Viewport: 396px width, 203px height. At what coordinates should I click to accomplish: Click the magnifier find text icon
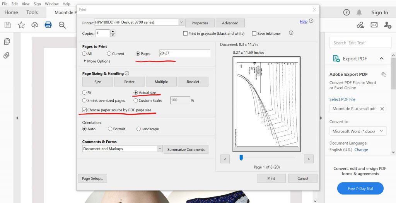coord(62,25)
